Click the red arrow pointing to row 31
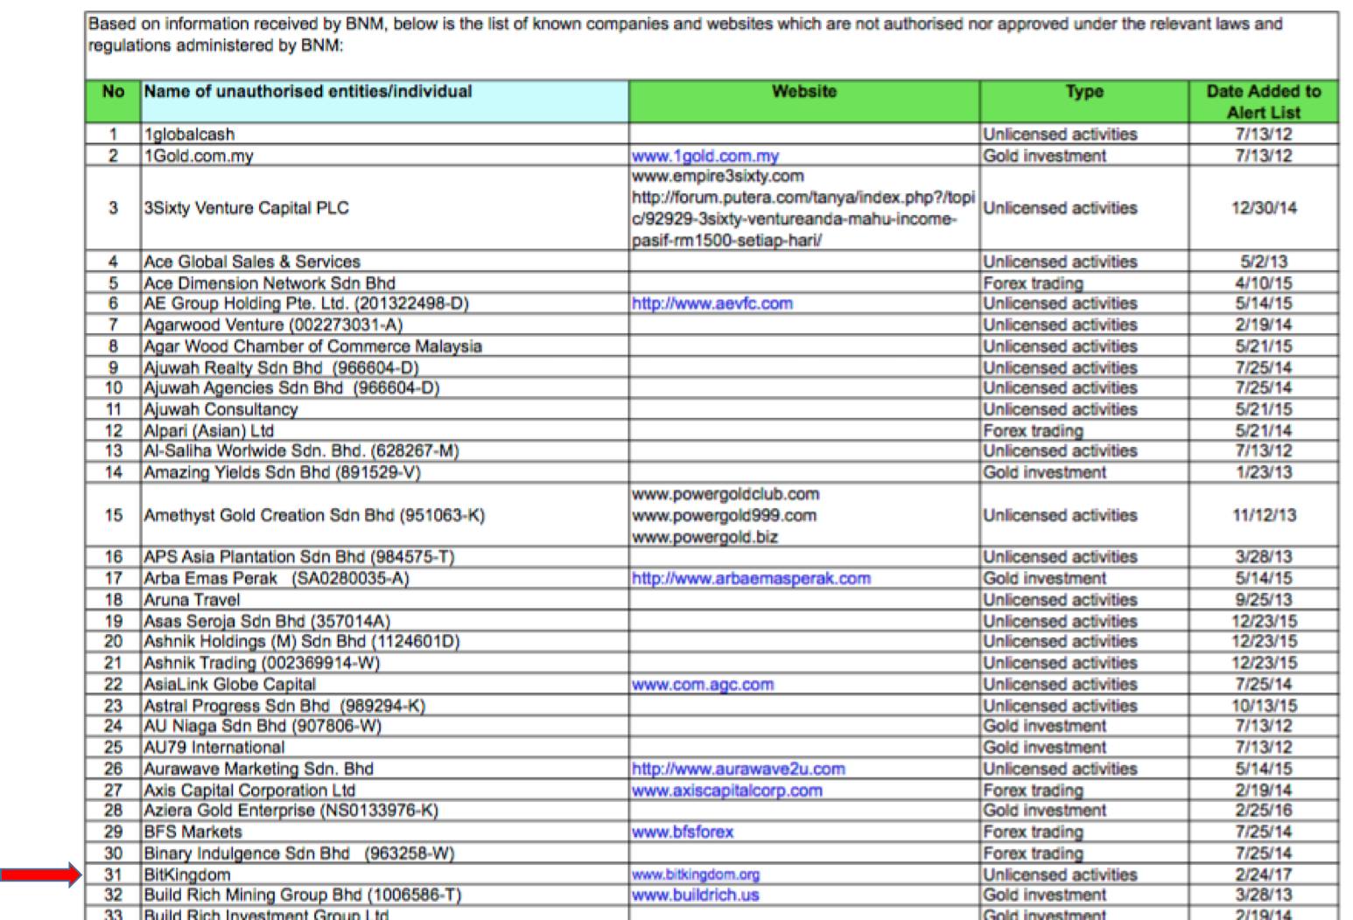Screen dimensions: 1353x920 point(40,874)
